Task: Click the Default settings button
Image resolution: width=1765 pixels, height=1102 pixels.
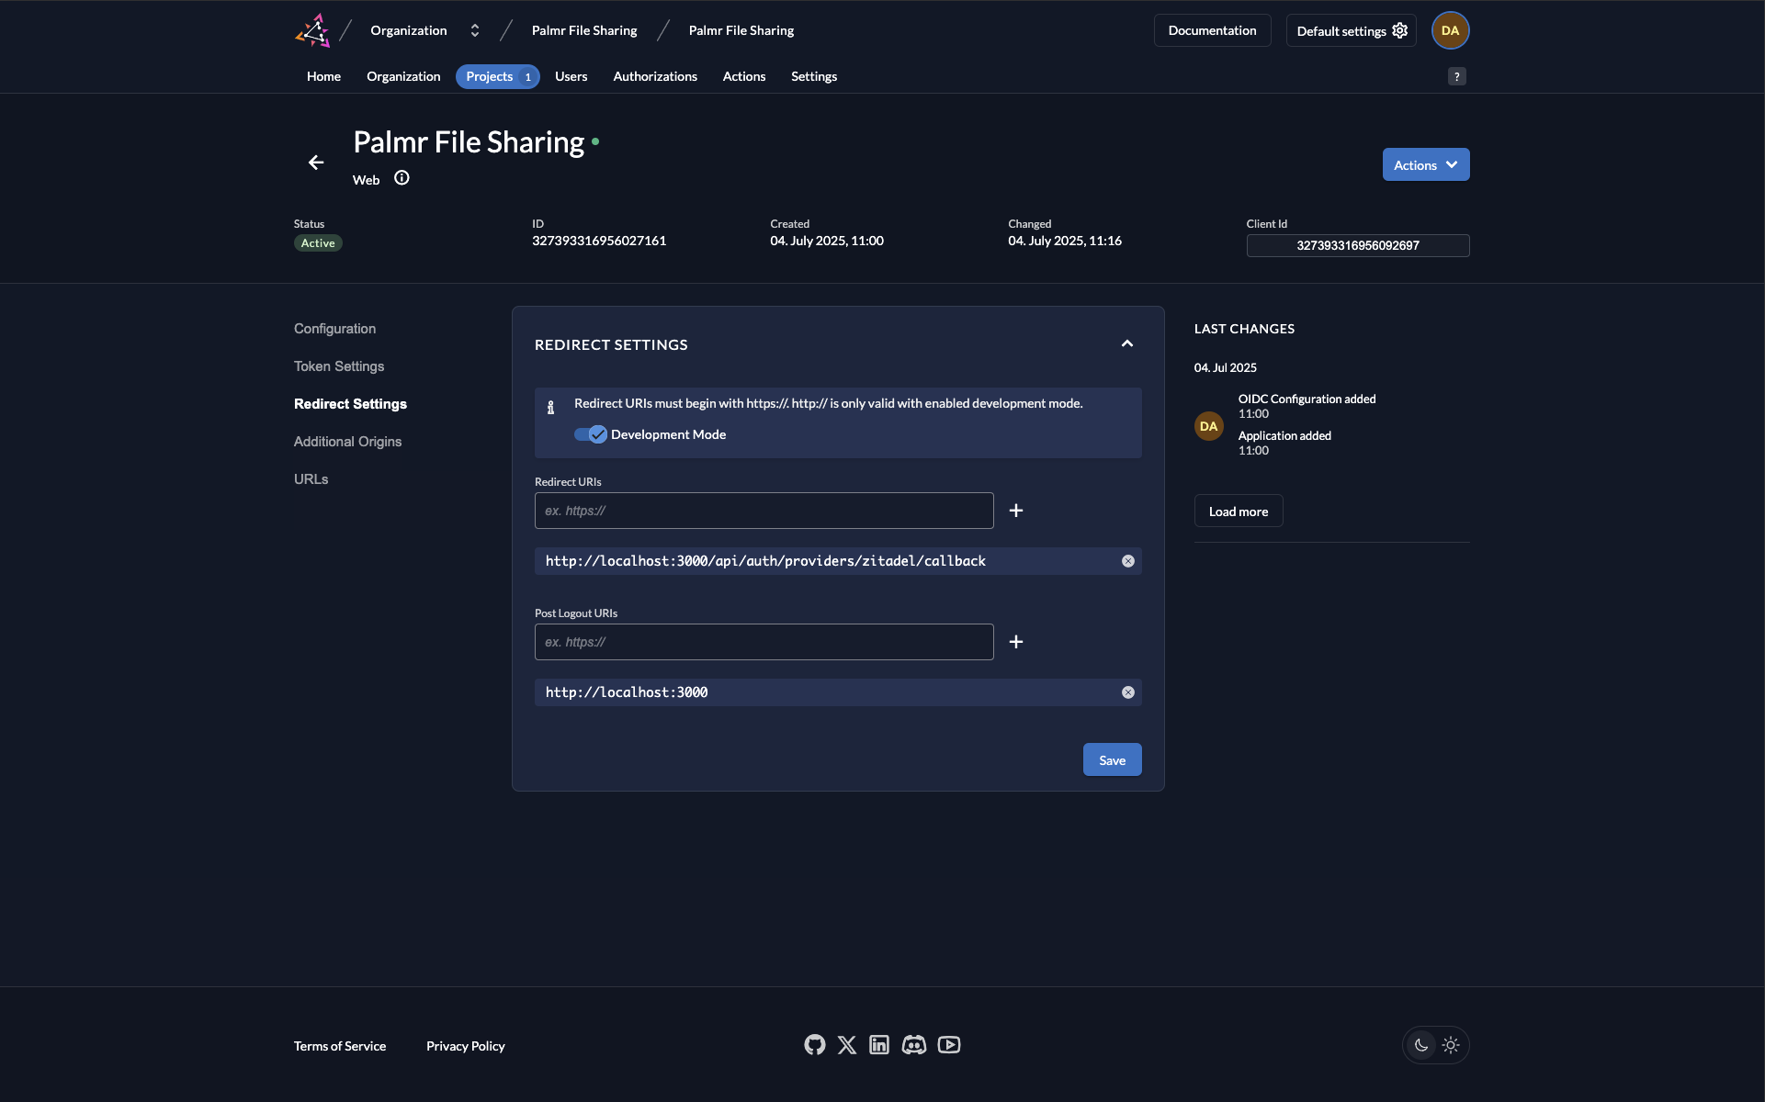Action: click(x=1351, y=30)
